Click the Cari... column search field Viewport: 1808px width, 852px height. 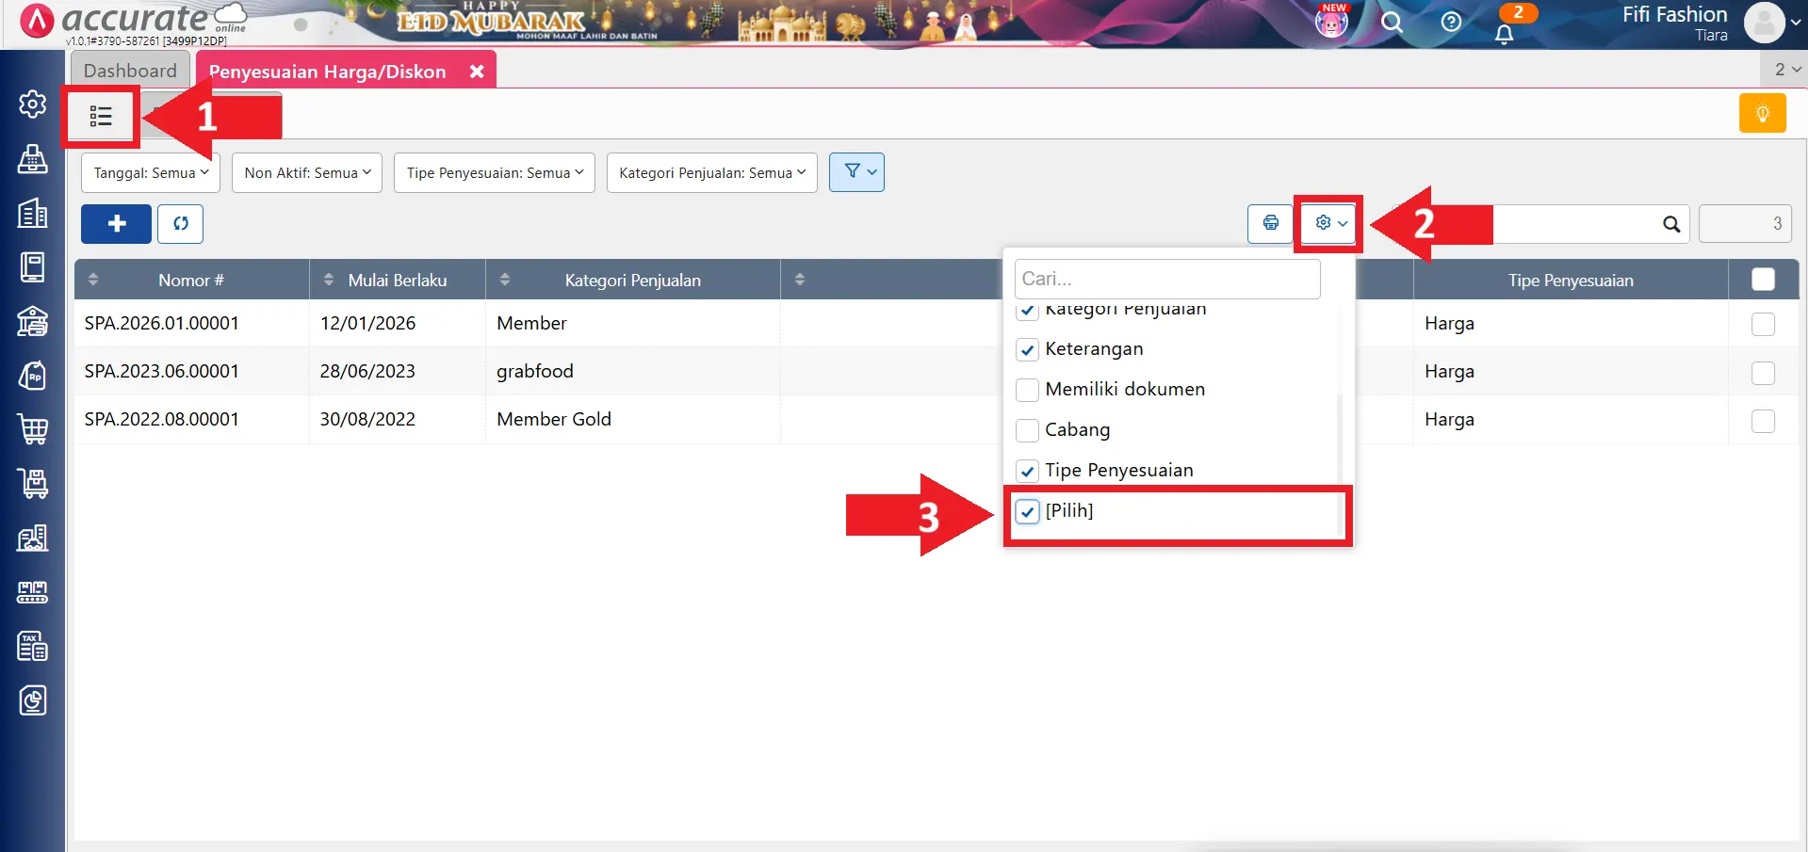(1166, 279)
